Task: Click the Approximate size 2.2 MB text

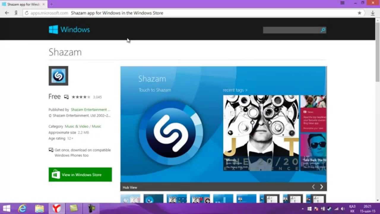Action: point(69,133)
